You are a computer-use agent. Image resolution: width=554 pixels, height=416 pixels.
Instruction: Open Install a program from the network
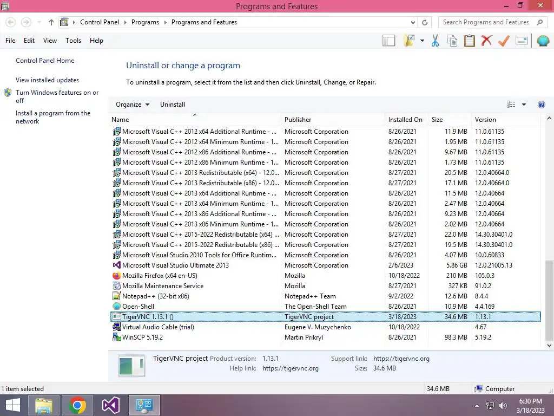(x=53, y=117)
